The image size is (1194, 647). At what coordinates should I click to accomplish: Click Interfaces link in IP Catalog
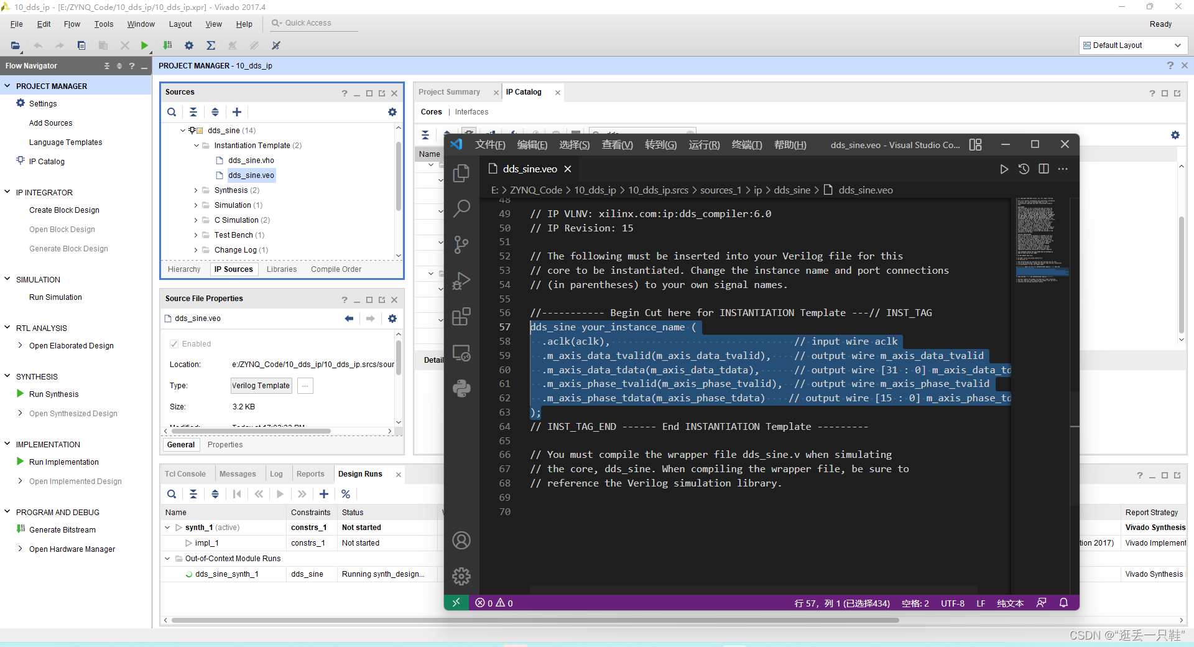pyautogui.click(x=471, y=112)
